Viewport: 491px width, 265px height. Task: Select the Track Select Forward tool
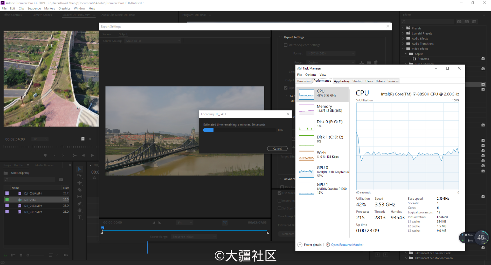click(x=80, y=176)
